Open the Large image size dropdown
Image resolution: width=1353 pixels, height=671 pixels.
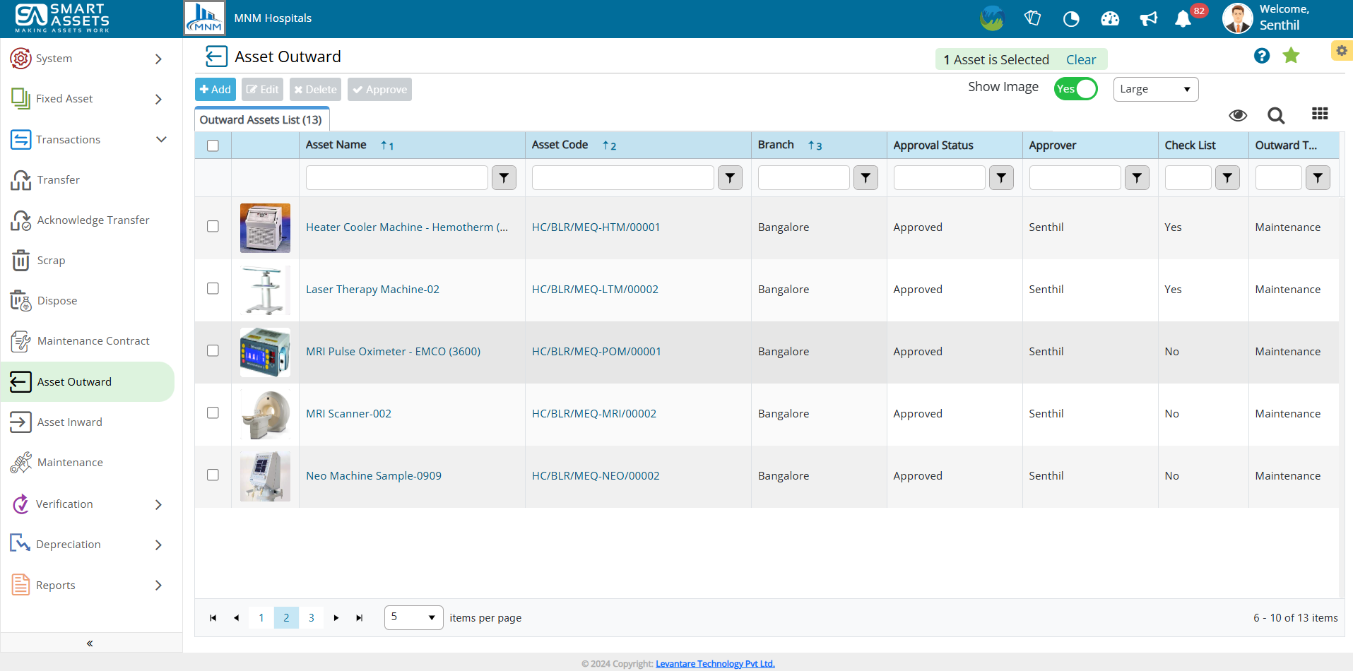(x=1155, y=89)
